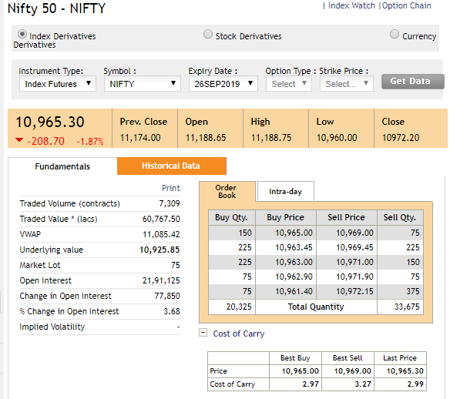The image size is (450, 399).
Task: Click the Open Interest value 21,91,125
Action: tap(161, 280)
